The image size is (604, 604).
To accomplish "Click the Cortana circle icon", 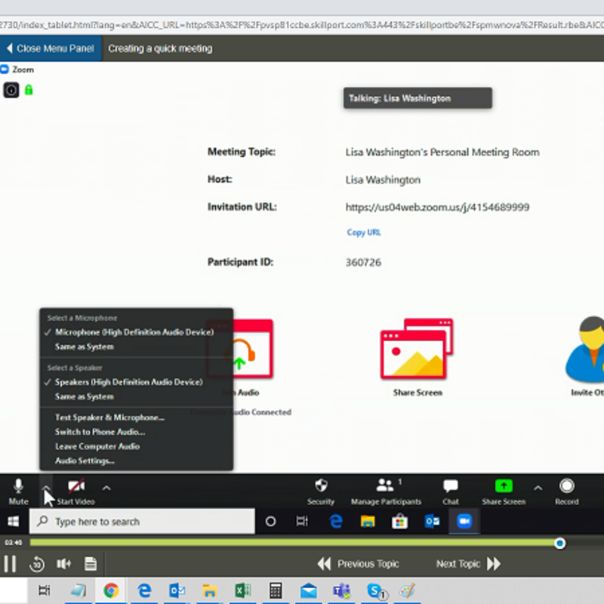I will (x=271, y=522).
